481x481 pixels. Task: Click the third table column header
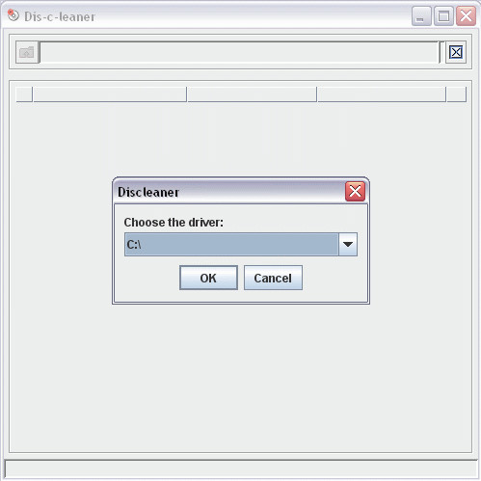252,94
